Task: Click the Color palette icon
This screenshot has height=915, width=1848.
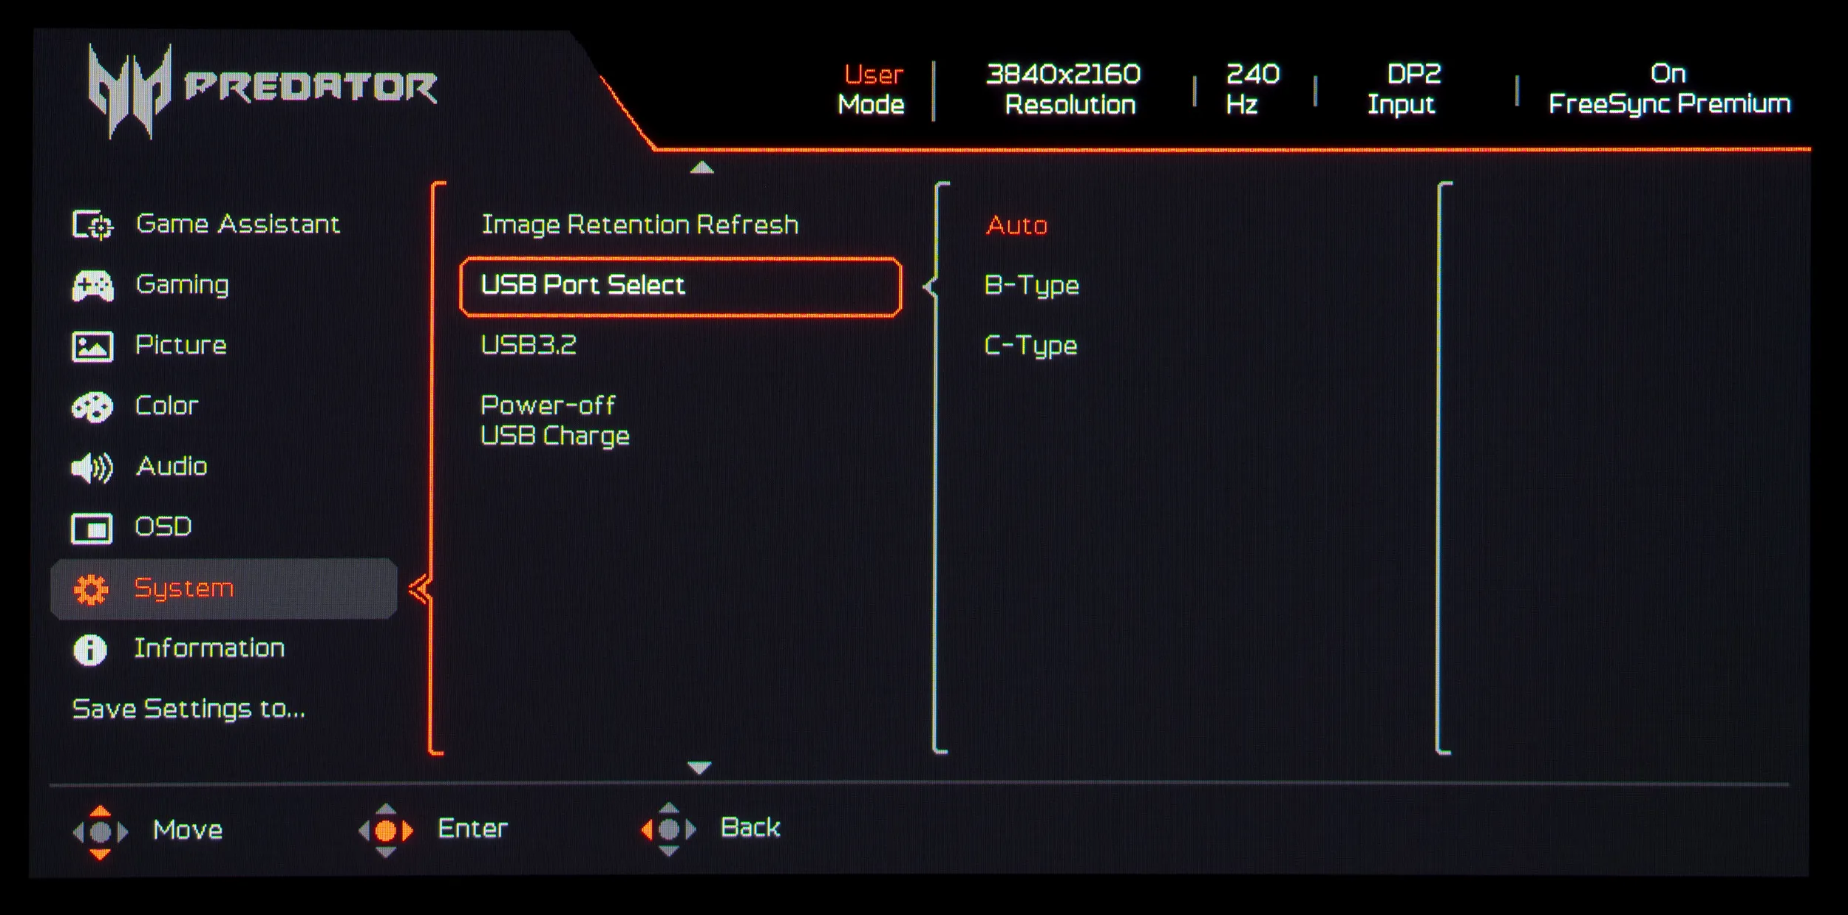Action: click(92, 407)
